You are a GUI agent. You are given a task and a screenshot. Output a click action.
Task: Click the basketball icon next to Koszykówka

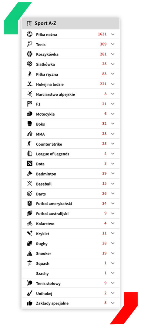[30, 54]
